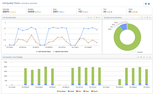Select the Good 2301 card
The image size is (153, 94).
tap(64, 11)
